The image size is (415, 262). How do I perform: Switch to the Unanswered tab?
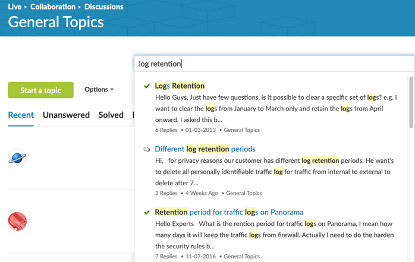[x=66, y=115]
